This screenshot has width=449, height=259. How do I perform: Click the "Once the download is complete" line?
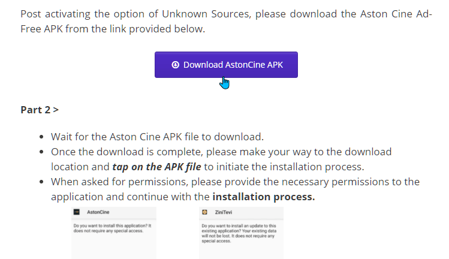(221, 152)
